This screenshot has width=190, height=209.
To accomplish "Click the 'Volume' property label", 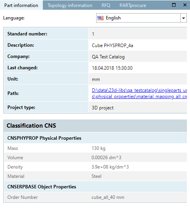I will [15, 158].
